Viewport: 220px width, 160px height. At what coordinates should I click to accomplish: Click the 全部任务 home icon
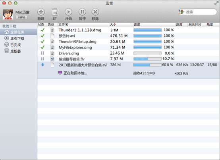6,32
